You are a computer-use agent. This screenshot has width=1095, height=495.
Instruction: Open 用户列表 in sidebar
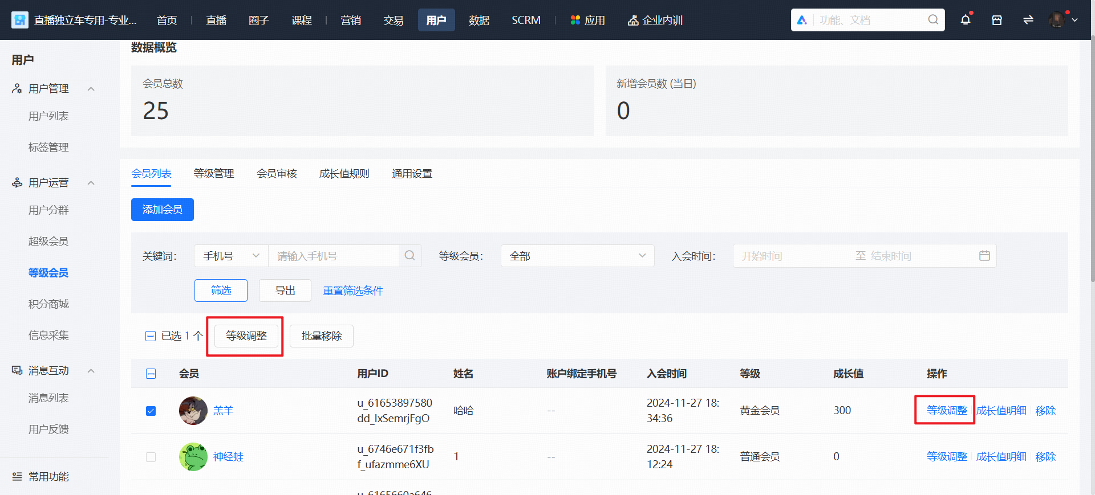click(x=48, y=116)
